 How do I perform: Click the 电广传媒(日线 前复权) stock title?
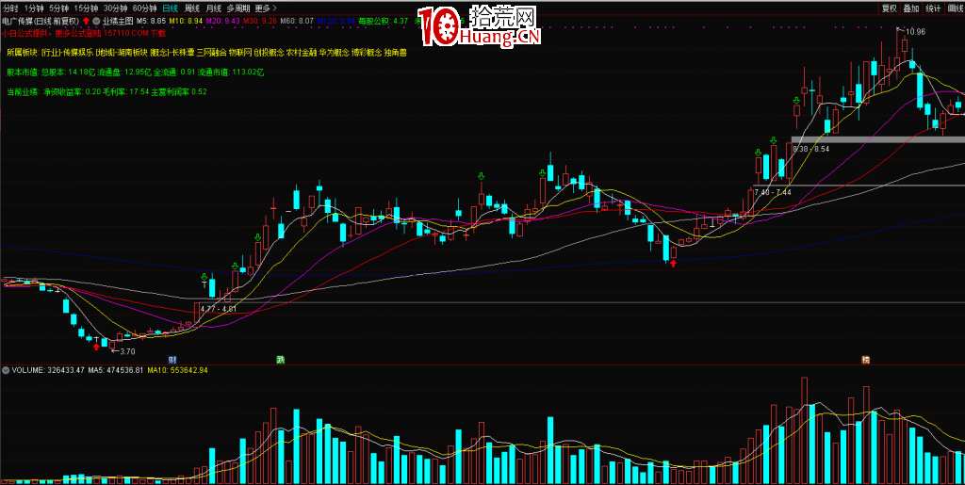point(41,21)
